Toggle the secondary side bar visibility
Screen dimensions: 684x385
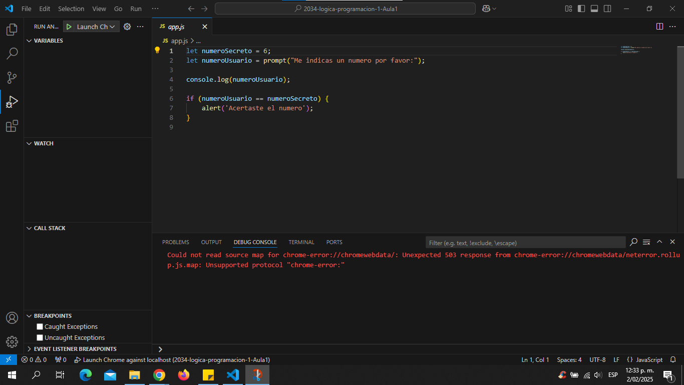point(607,9)
